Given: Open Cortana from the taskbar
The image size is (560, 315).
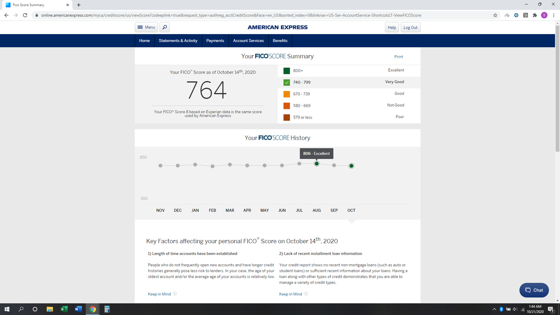Looking at the screenshot, I should click(x=35, y=309).
